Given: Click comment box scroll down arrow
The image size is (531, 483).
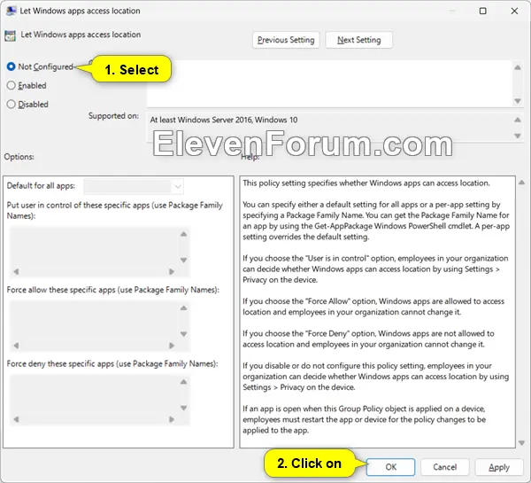Looking at the screenshot, I should (x=518, y=101).
